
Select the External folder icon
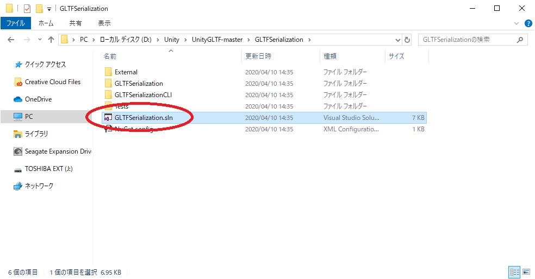(x=108, y=72)
